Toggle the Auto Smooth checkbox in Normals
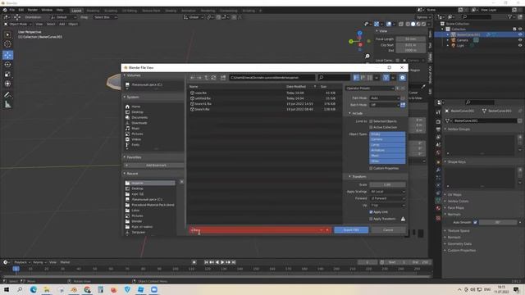This screenshot has width=525, height=295. [x=475, y=222]
